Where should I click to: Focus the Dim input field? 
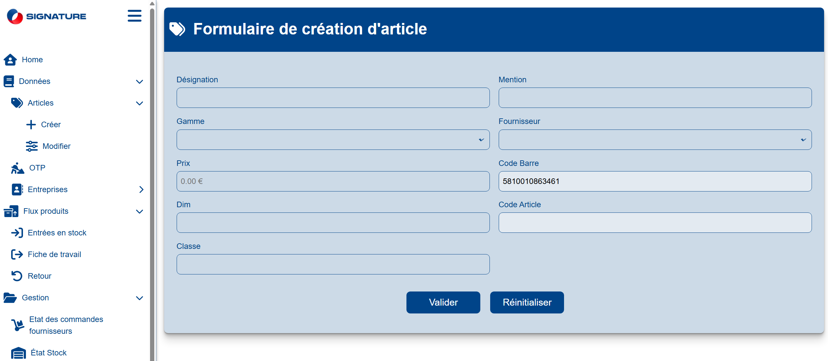pyautogui.click(x=333, y=223)
